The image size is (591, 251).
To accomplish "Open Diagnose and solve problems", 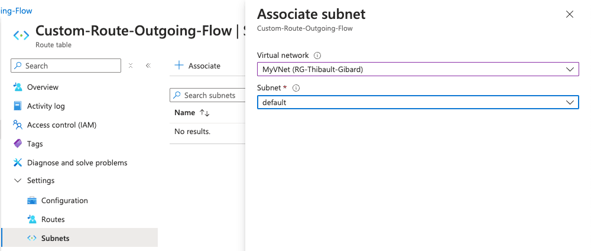I will tap(77, 162).
